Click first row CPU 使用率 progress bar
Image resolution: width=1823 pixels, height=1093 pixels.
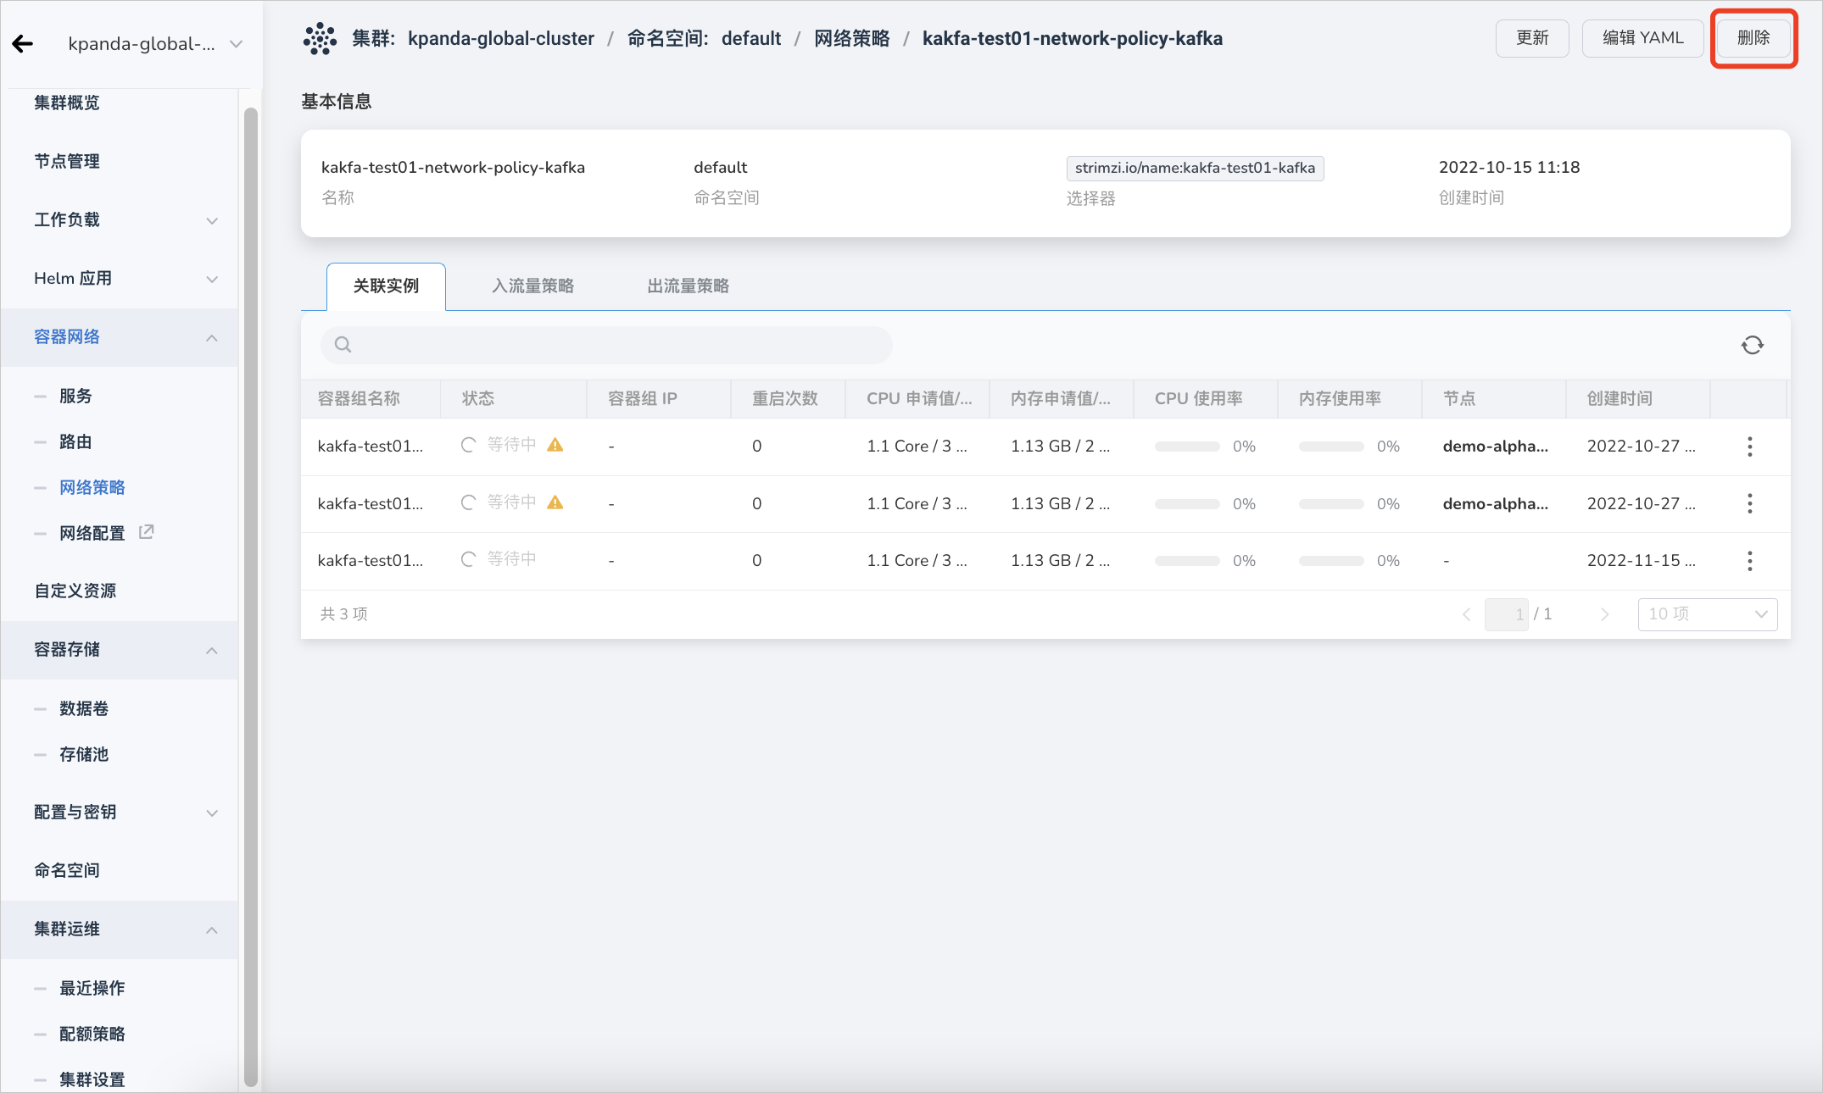point(1187,447)
